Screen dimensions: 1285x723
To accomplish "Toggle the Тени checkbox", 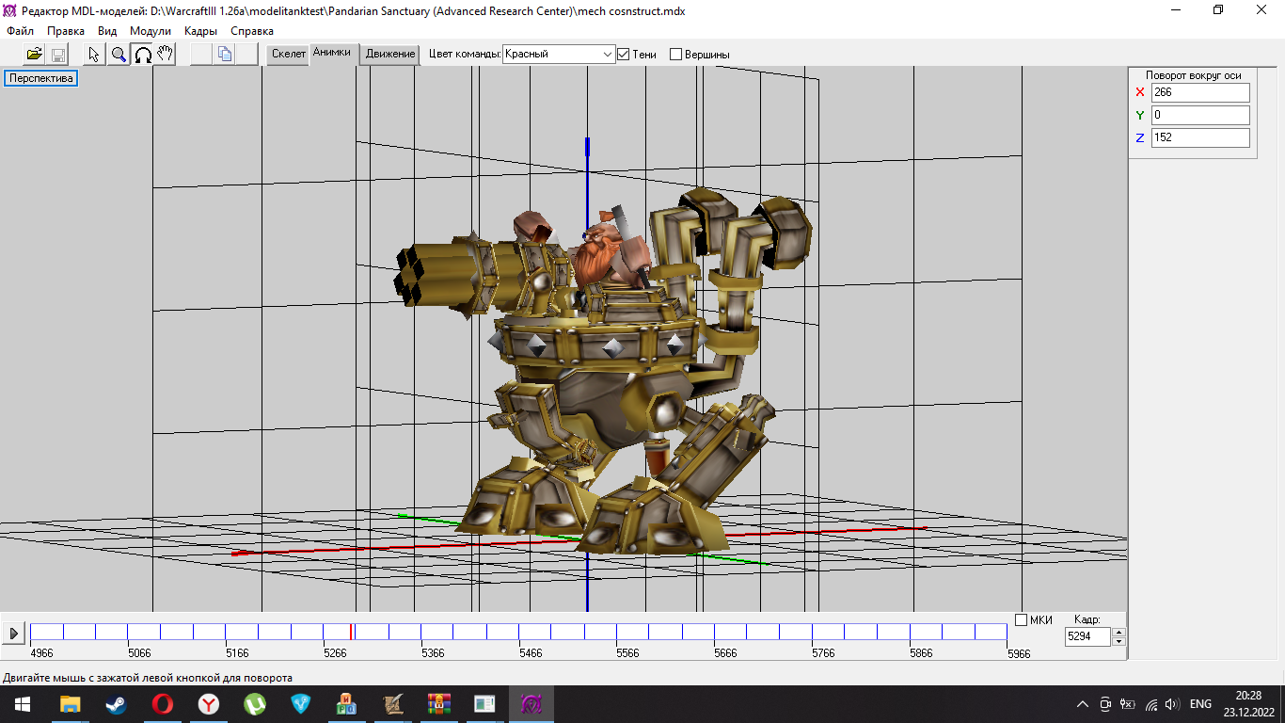I will (623, 55).
